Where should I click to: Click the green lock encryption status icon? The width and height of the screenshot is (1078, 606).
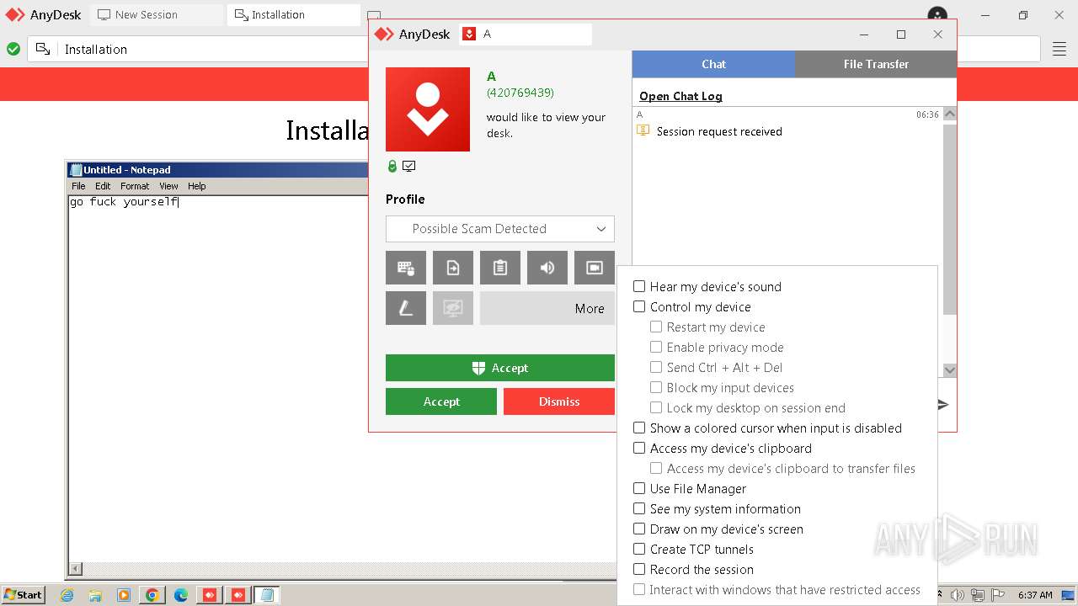click(x=392, y=166)
